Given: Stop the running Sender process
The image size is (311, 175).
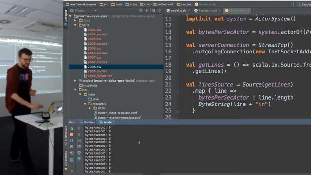Looking at the screenshot, I should 72,135.
